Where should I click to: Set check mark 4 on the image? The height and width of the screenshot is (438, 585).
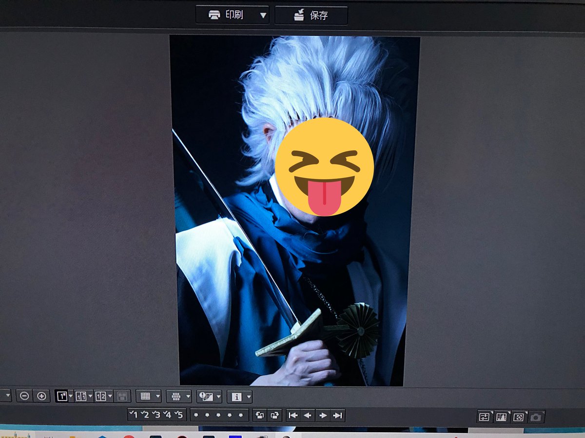coord(167,415)
